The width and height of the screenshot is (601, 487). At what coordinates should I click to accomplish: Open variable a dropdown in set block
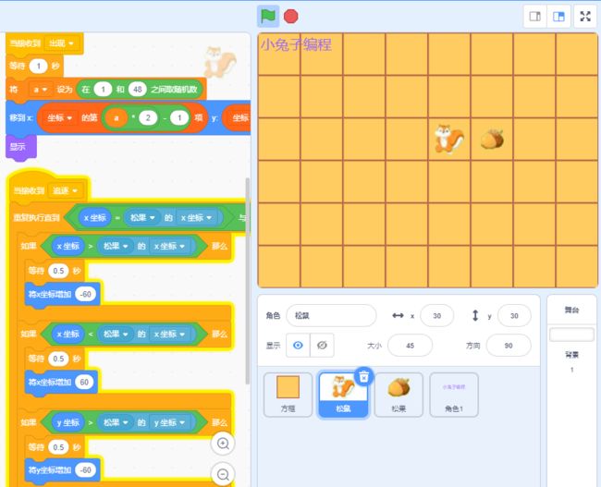(x=41, y=90)
